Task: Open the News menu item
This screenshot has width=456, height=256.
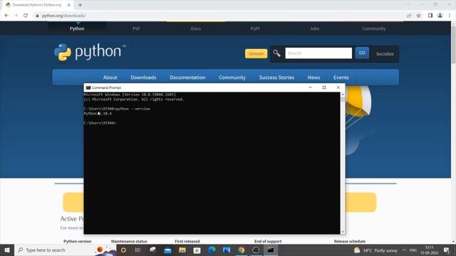Action: [313, 78]
